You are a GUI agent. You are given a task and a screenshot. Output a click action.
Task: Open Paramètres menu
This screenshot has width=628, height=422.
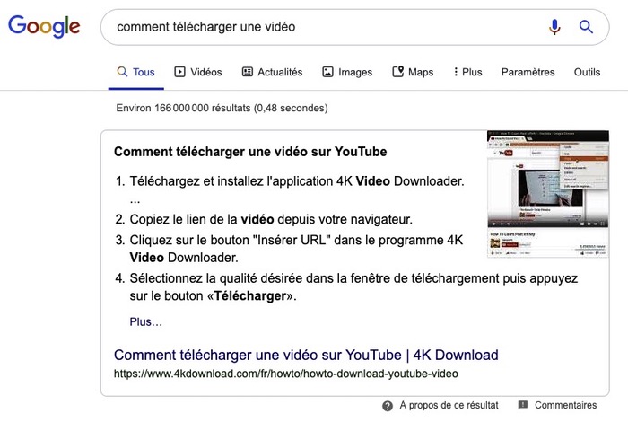pyautogui.click(x=528, y=72)
